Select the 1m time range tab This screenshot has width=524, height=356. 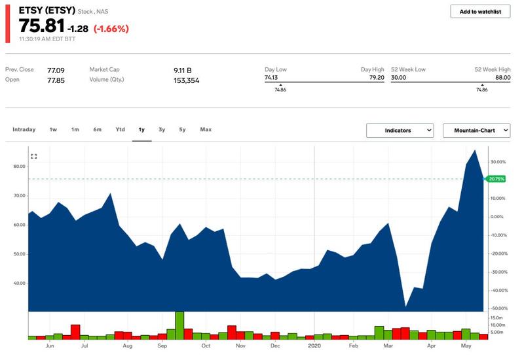(x=75, y=129)
